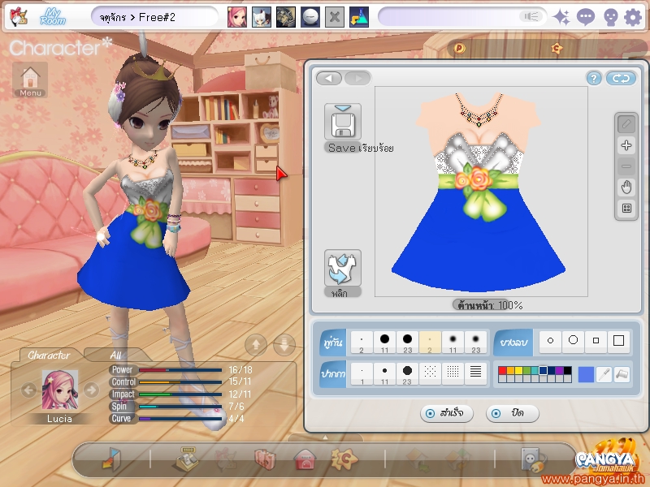650x487 pixels.
Task: Select the hand pan tool
Action: tap(626, 187)
